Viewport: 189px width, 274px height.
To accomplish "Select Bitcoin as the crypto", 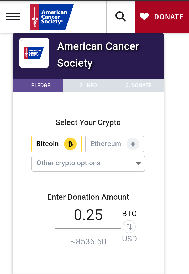I will pyautogui.click(x=56, y=144).
